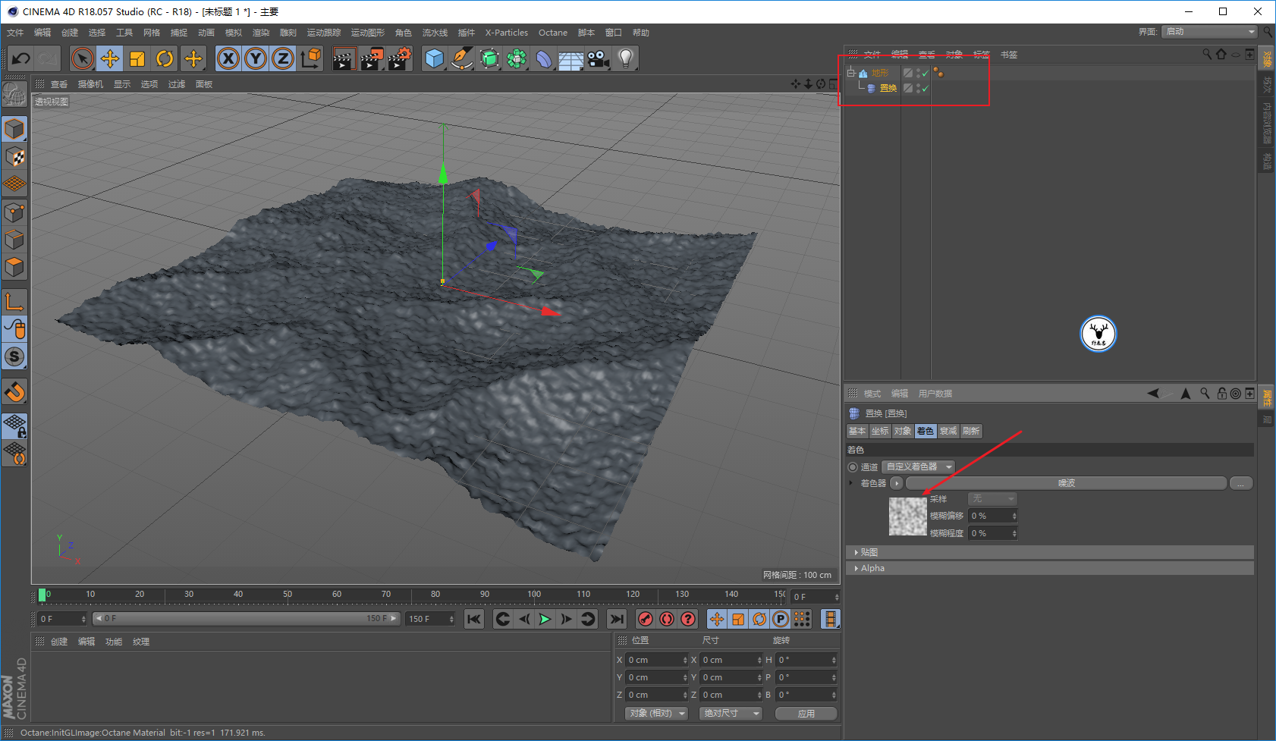1276x741 pixels.
Task: Activate the Move tool in top toolbar
Action: coord(110,58)
